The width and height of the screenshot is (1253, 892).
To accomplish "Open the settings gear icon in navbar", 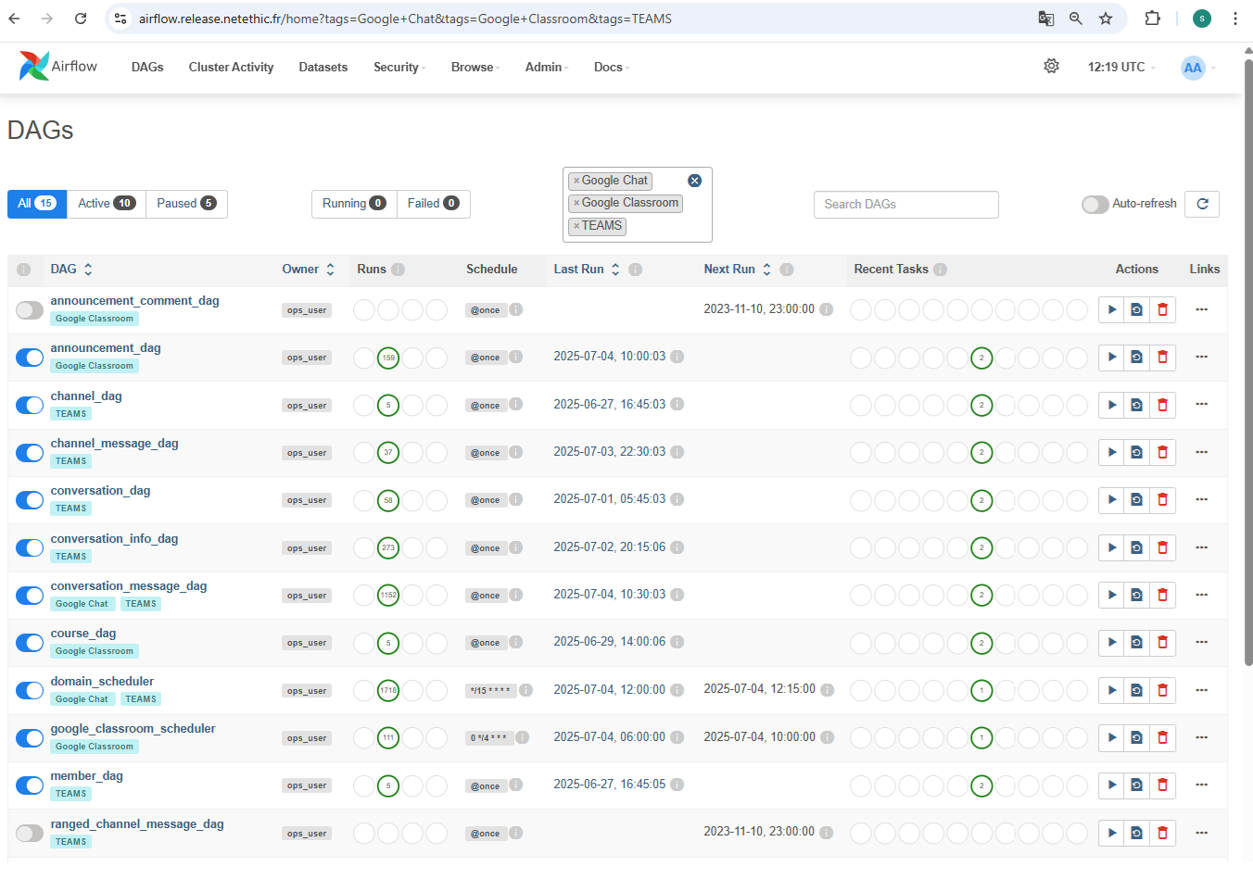I will coord(1051,67).
